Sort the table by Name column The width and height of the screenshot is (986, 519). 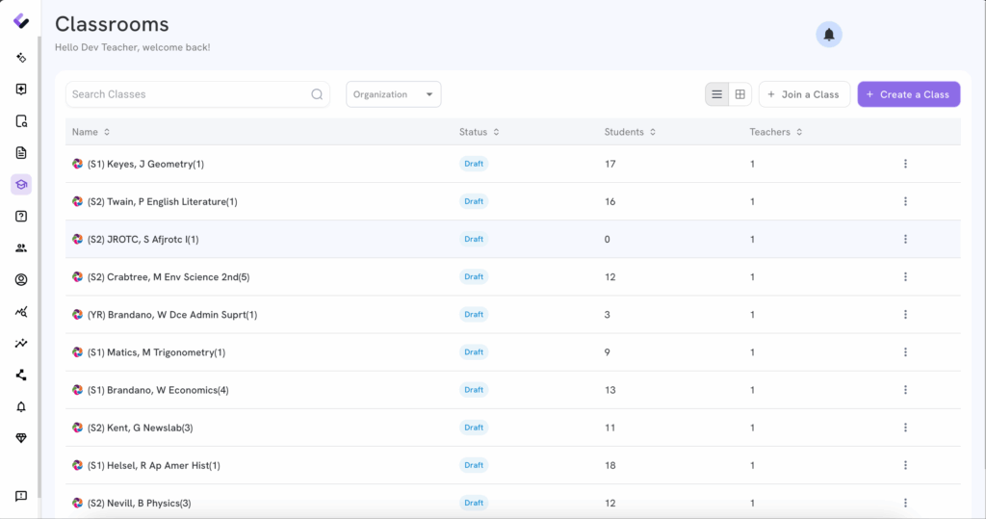(91, 132)
